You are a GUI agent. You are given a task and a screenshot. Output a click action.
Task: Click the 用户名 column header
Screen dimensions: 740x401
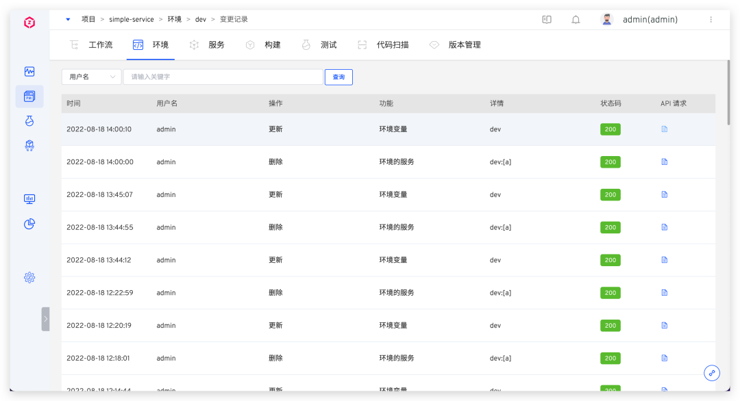point(167,103)
